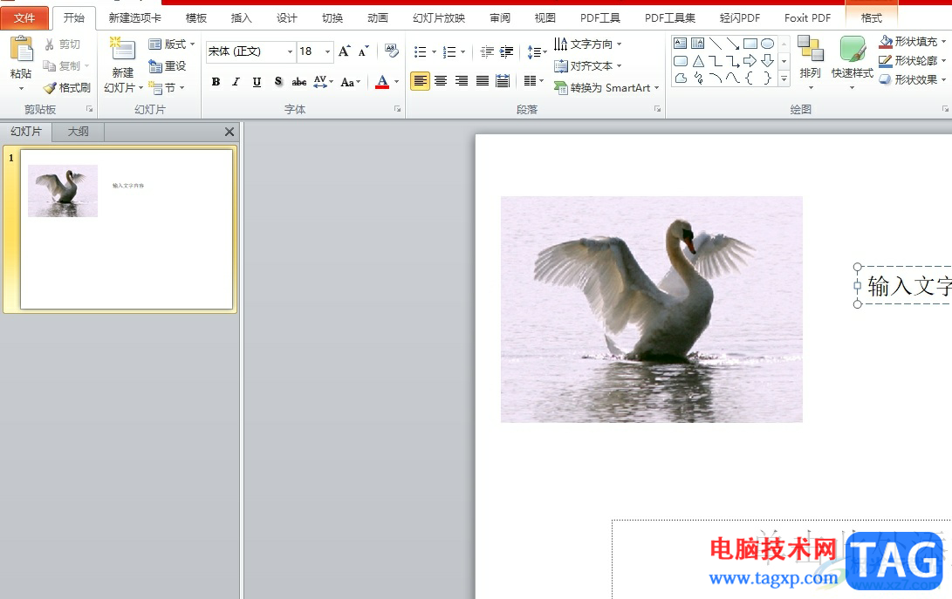Viewport: 952px width, 599px height.
Task: Increase font size with the large A
Action: tap(345, 51)
